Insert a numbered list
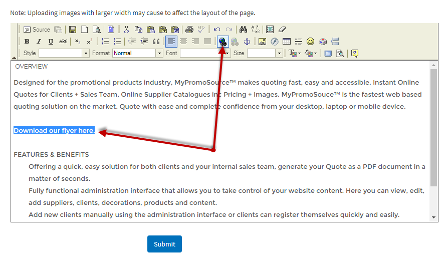448x259 pixels. (105, 42)
